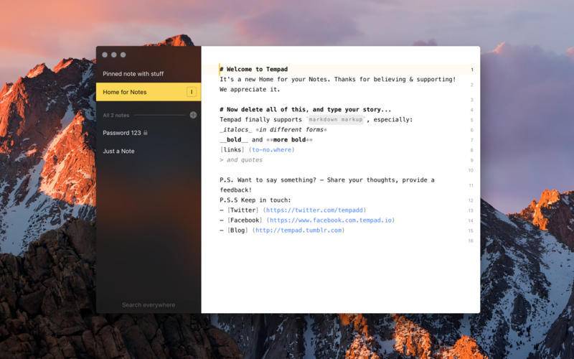The width and height of the screenshot is (574, 359).
Task: Minimize the Tempad window
Action: [x=114, y=55]
